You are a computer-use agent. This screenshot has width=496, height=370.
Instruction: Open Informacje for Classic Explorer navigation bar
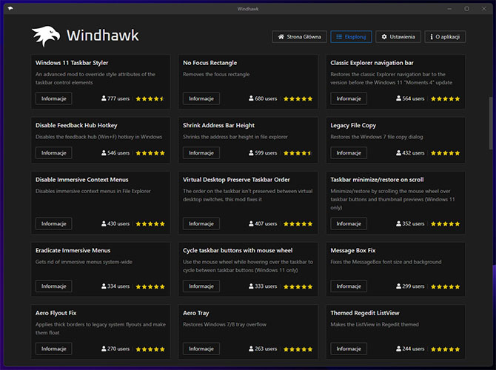[349, 98]
